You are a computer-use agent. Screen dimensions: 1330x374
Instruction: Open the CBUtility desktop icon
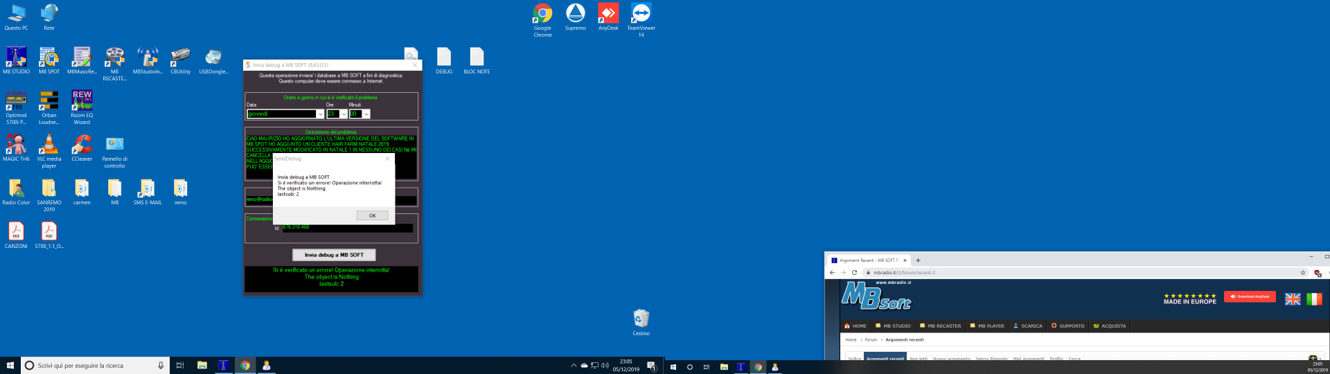click(180, 58)
